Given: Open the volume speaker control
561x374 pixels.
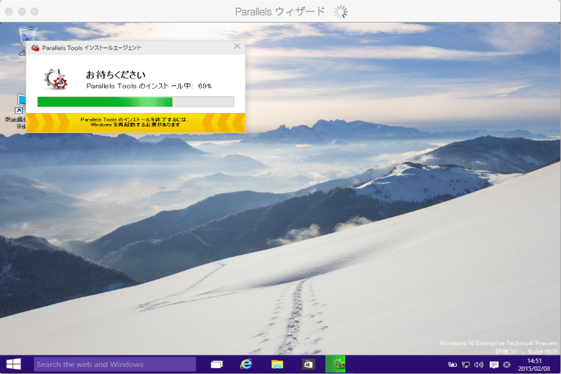Looking at the screenshot, I should [x=479, y=365].
